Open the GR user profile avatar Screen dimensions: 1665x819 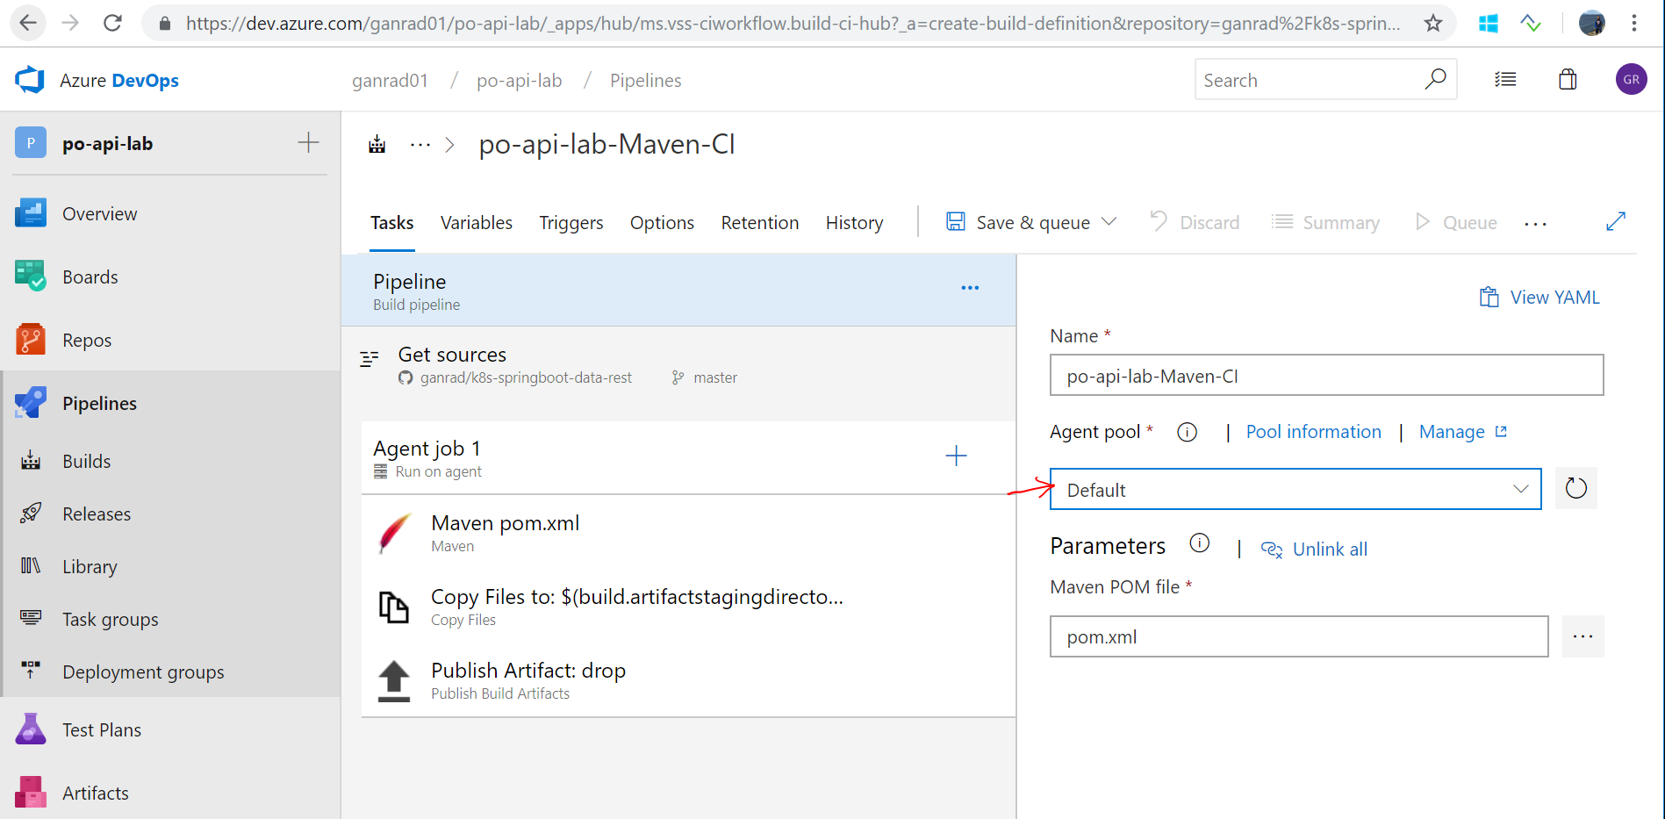click(x=1631, y=79)
